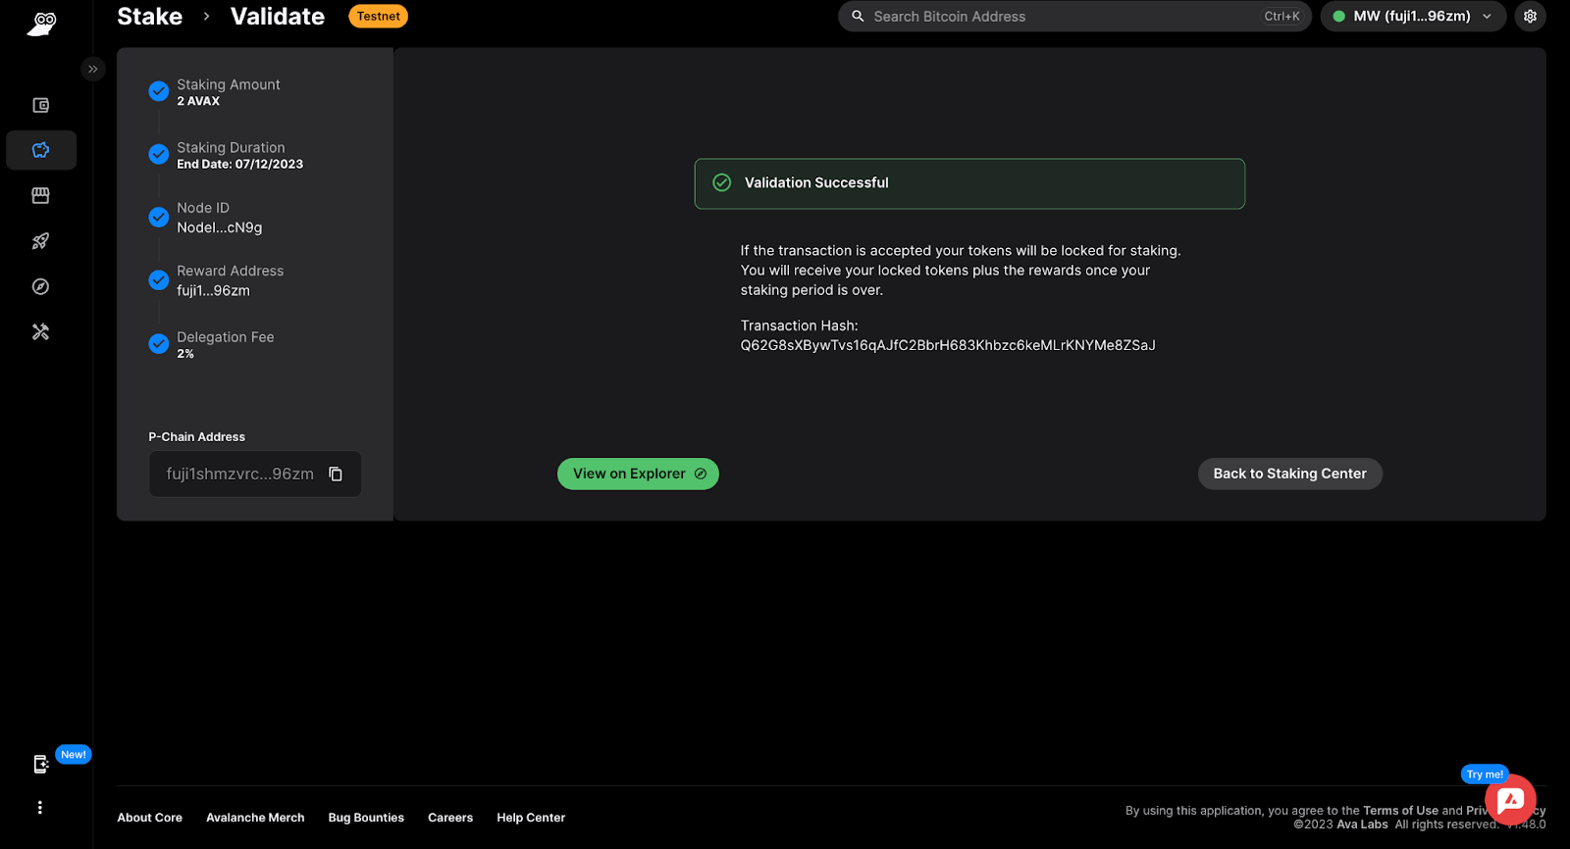Open the Avalanche Merch footer link
This screenshot has width=1570, height=849.
(255, 818)
